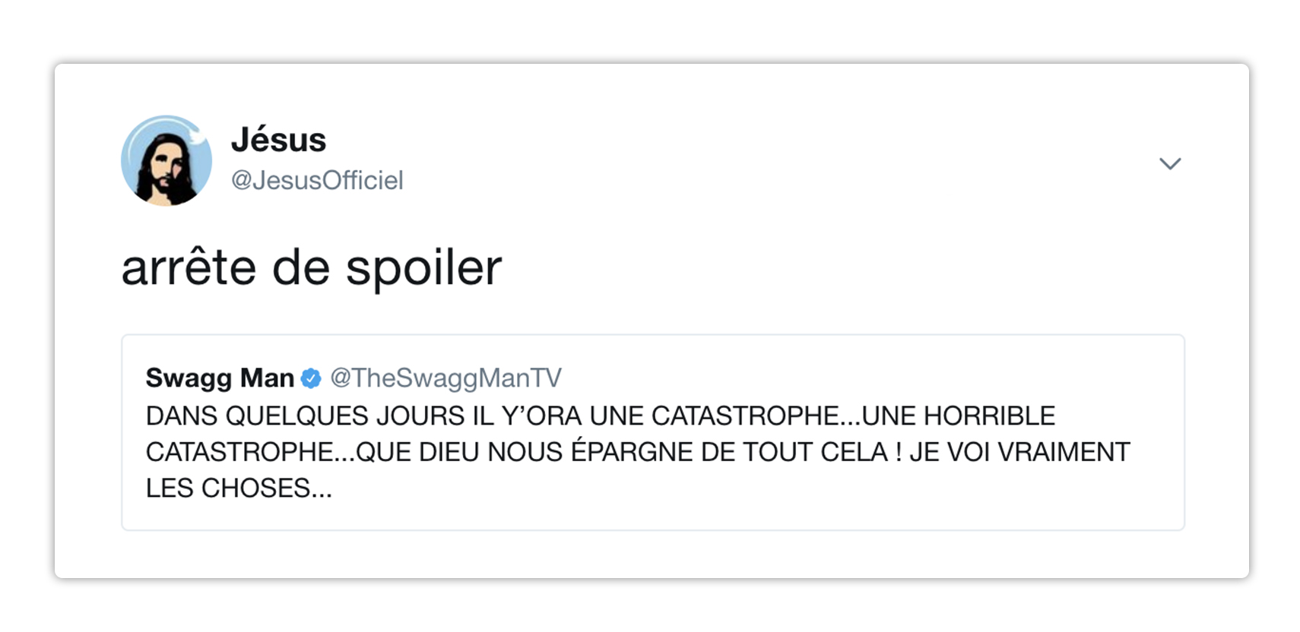
Task: Click the Jésus profile avatar
Action: point(166,160)
